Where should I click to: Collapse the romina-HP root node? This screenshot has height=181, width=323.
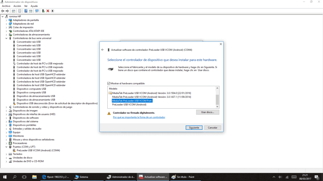3,16
